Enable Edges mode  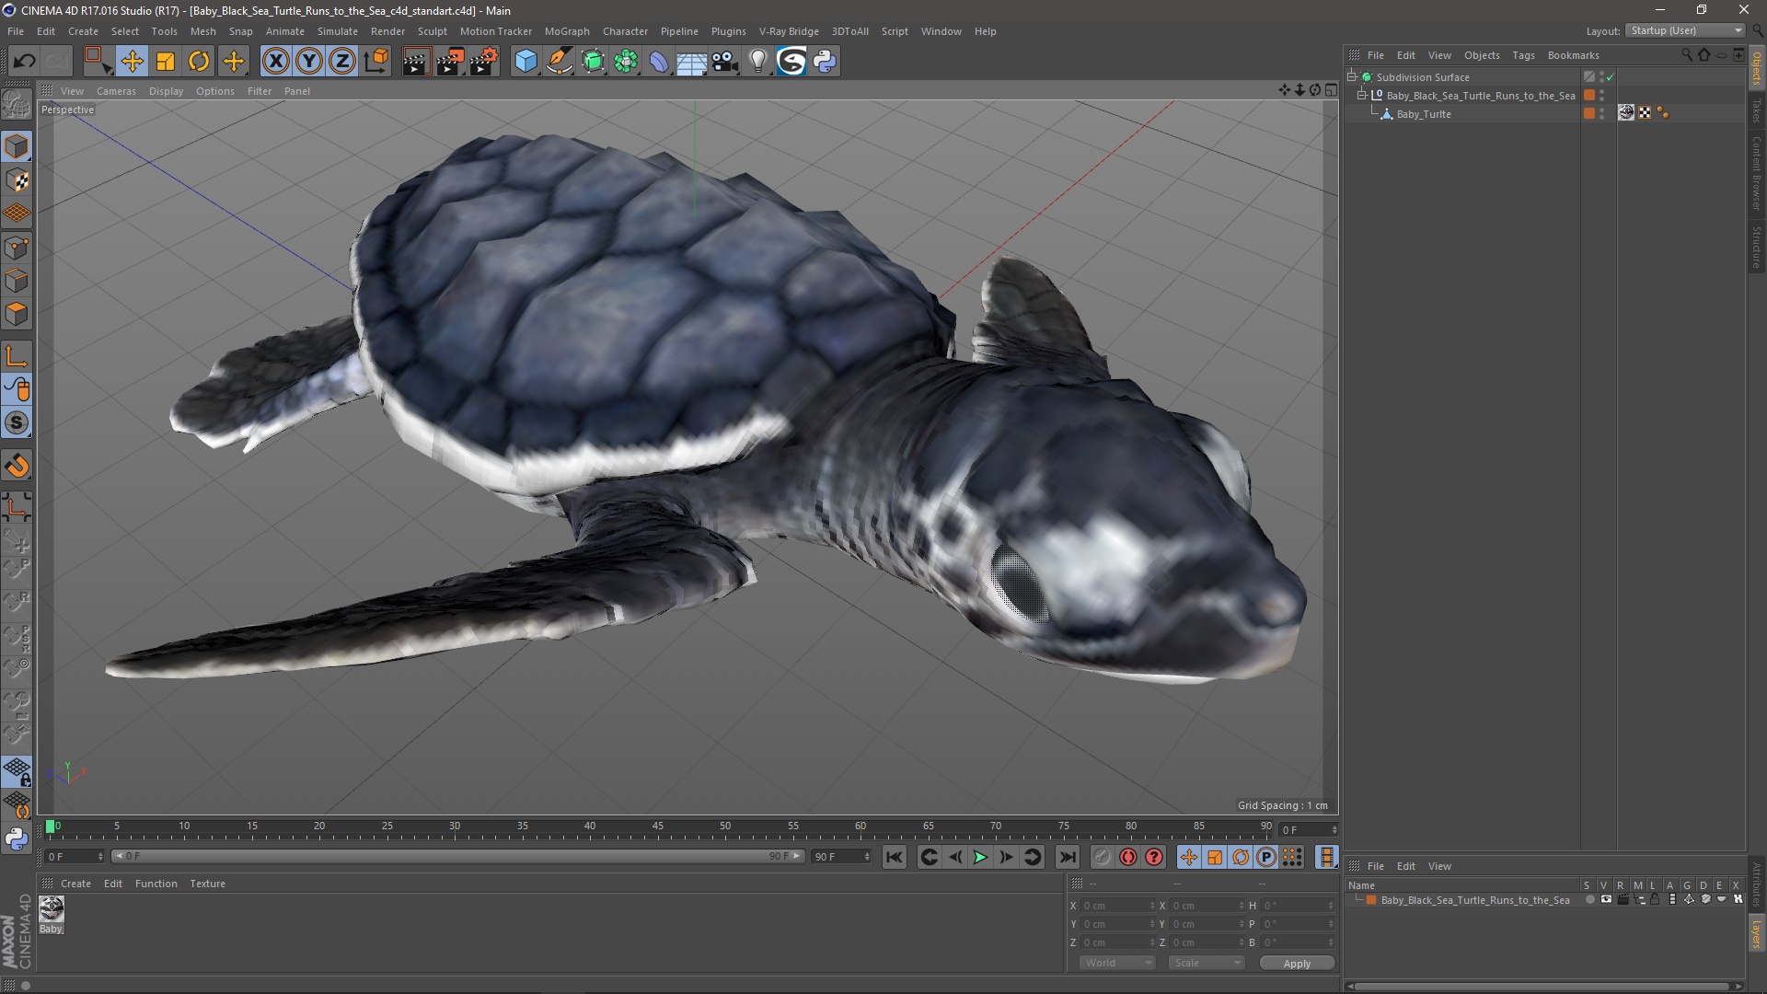(x=17, y=281)
